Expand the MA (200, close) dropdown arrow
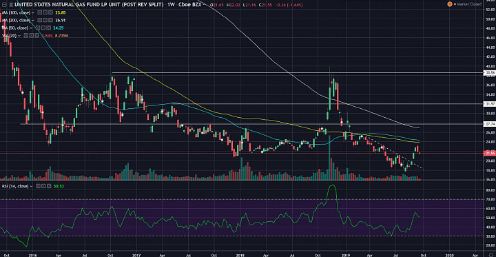This screenshot has height=257, width=496. [x=33, y=21]
